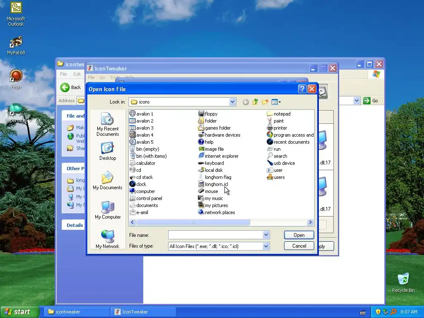Click the Go button in explorer address bar
This screenshot has width=424, height=318.
point(371,101)
